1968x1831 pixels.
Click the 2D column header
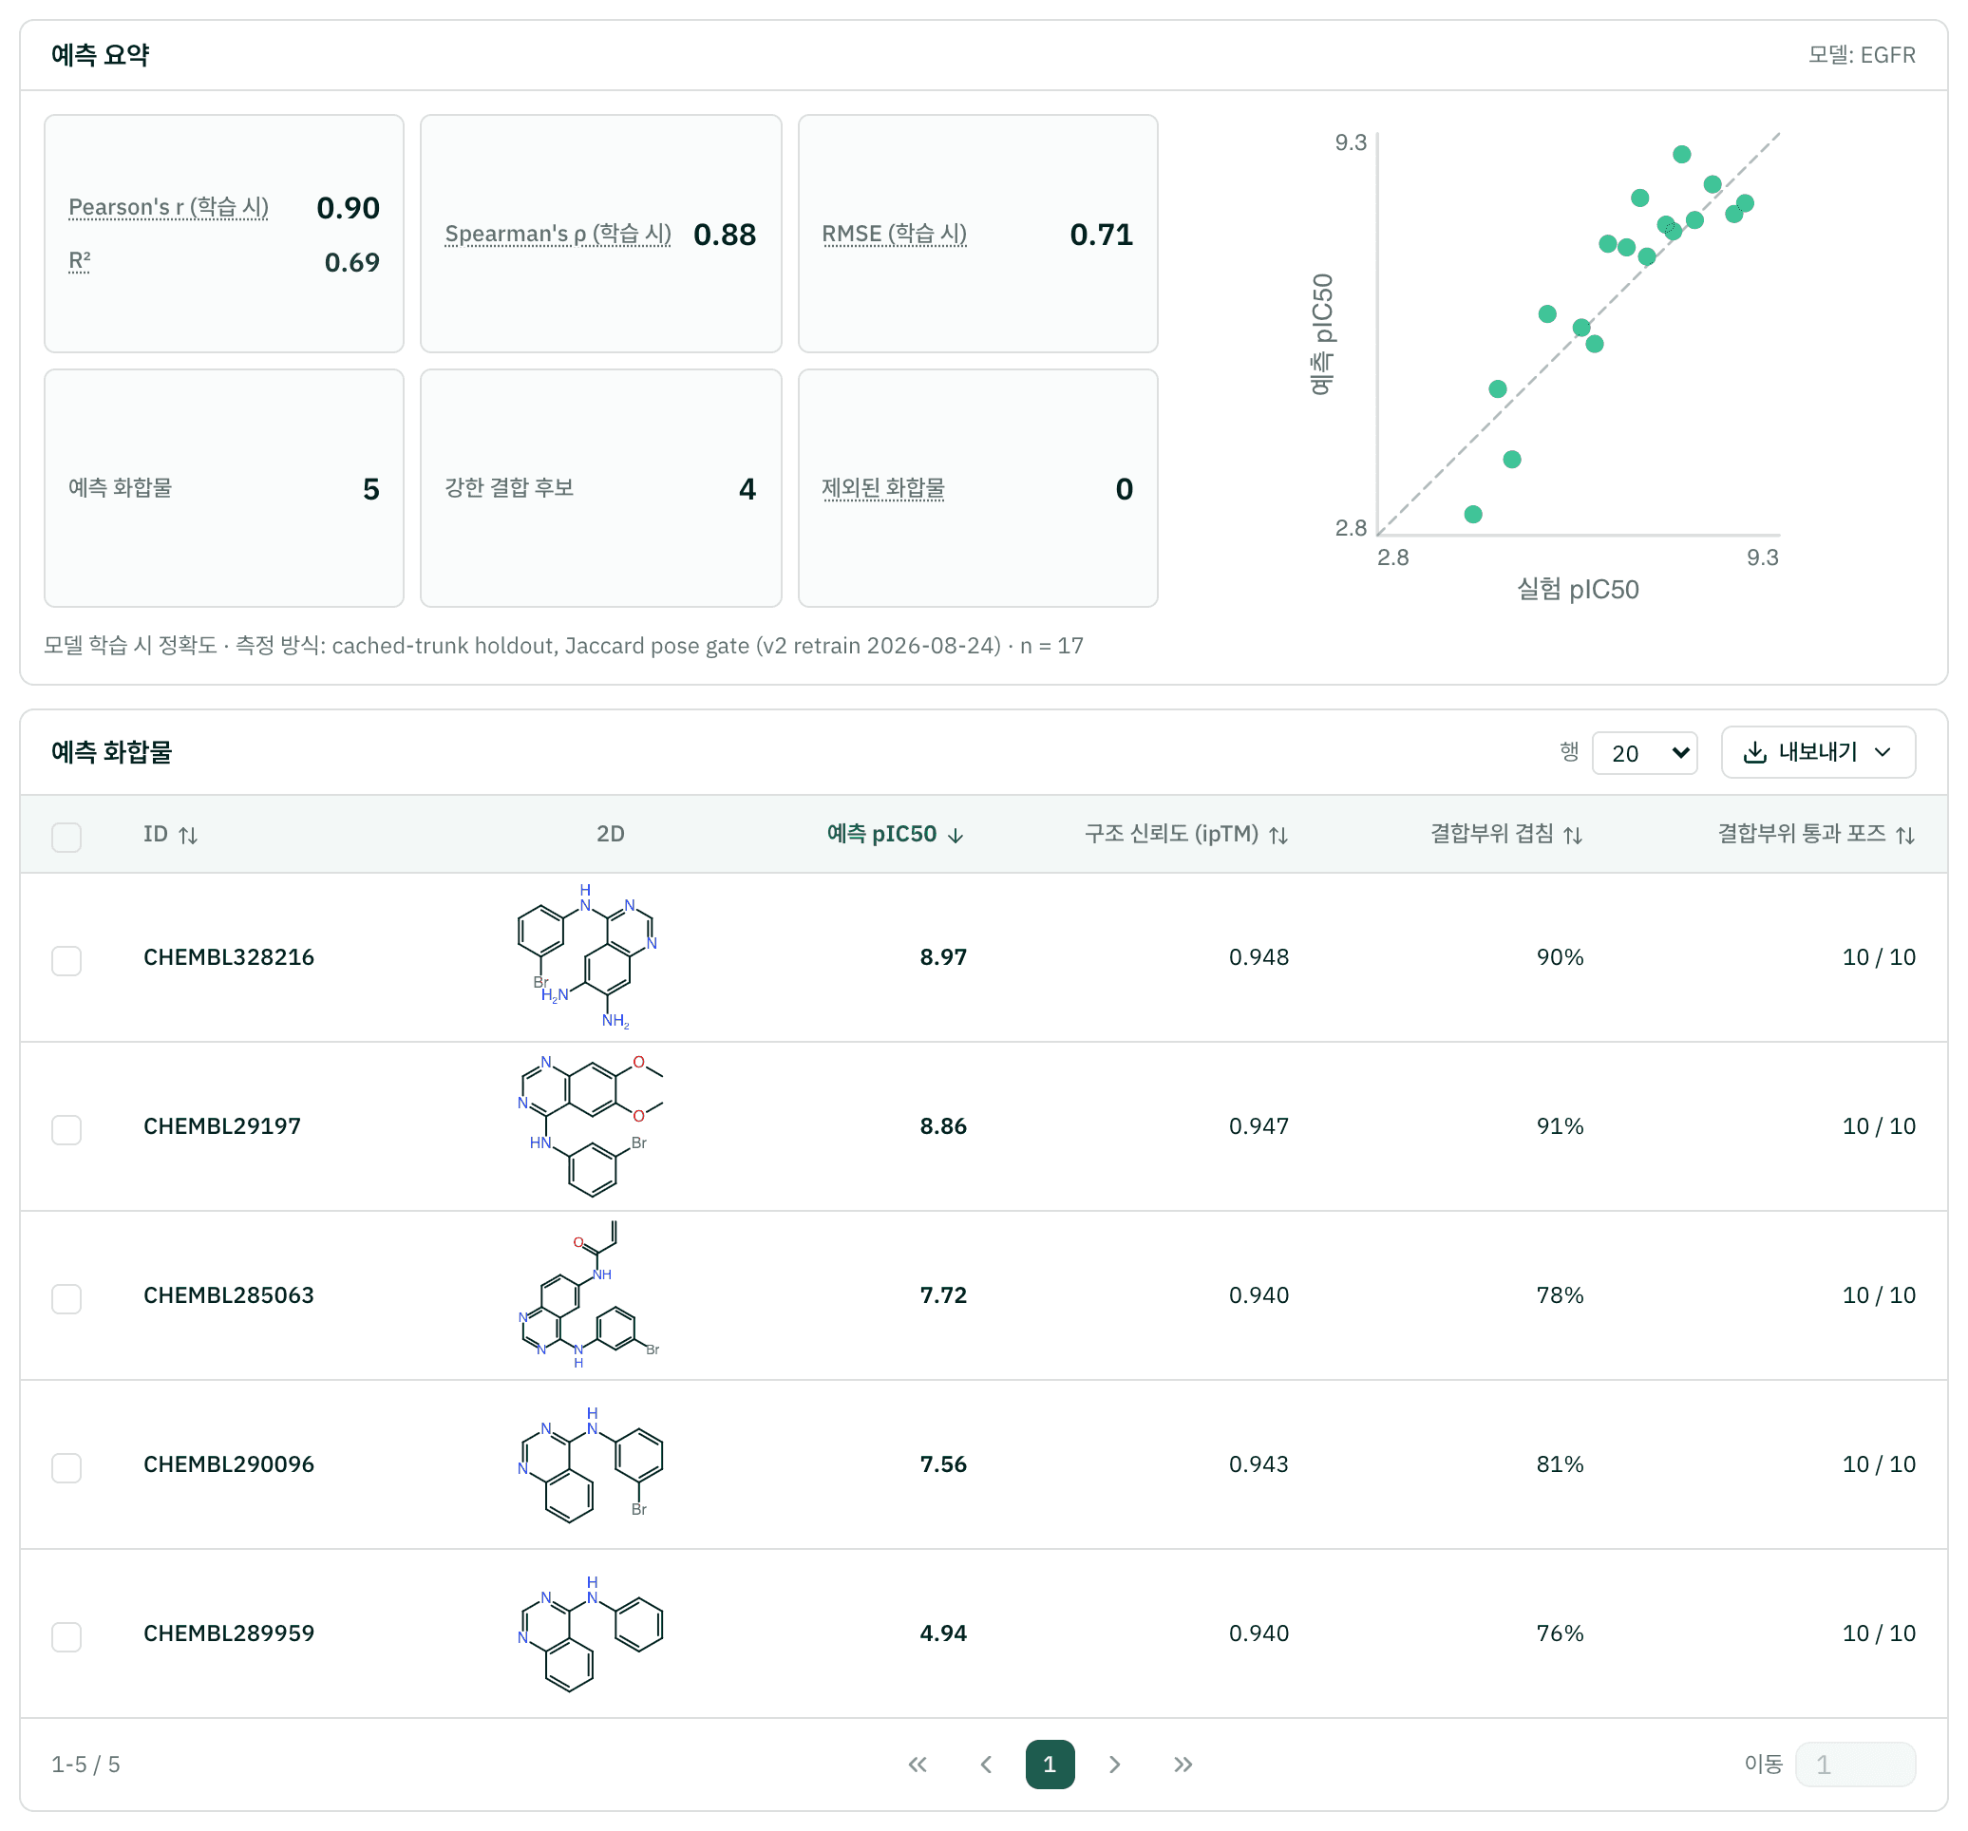coord(610,835)
